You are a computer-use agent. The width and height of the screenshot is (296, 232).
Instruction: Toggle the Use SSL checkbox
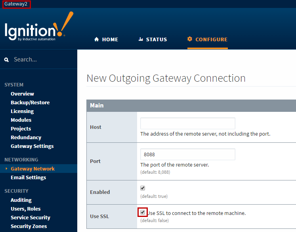click(143, 212)
